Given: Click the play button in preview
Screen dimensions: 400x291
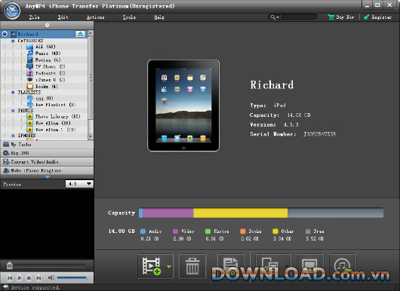Looking at the screenshot, I should pyautogui.click(x=20, y=277).
